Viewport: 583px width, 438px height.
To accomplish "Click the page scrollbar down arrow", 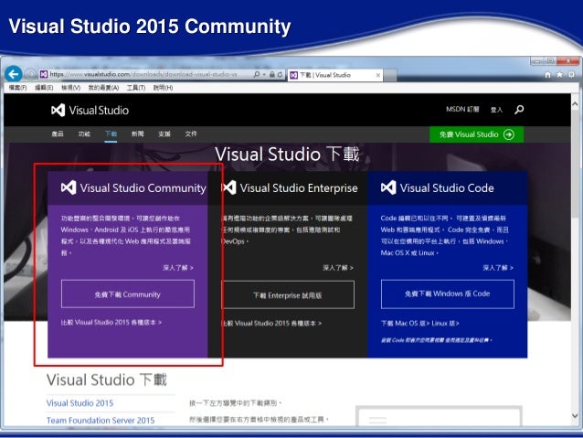I will click(x=575, y=416).
